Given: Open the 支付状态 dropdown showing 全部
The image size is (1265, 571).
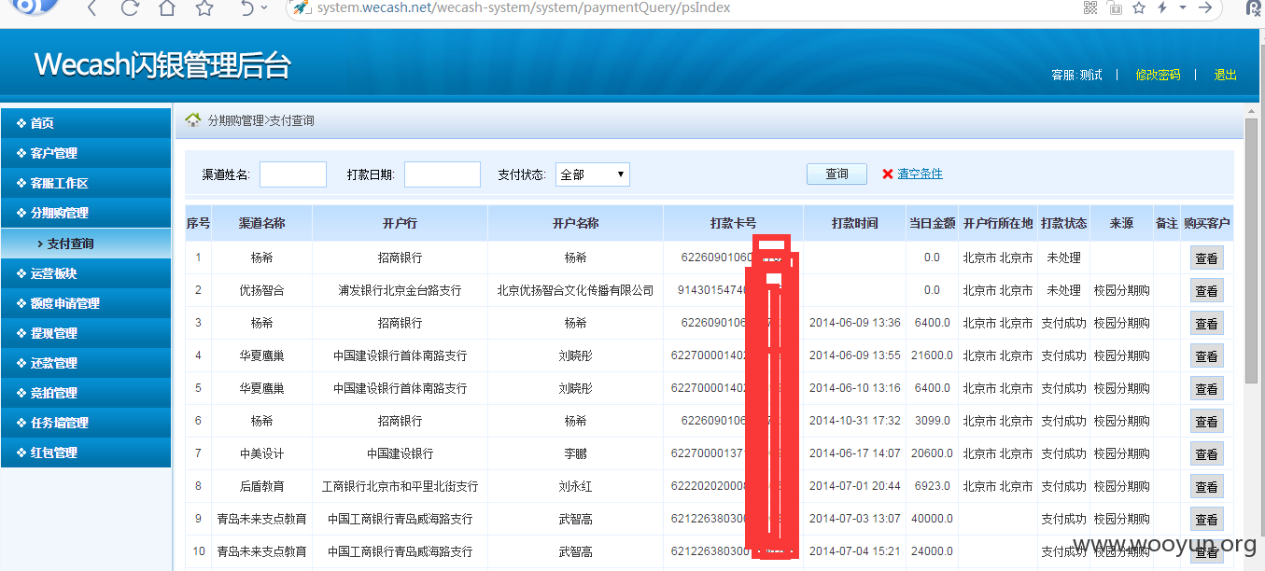Looking at the screenshot, I should pyautogui.click(x=593, y=174).
